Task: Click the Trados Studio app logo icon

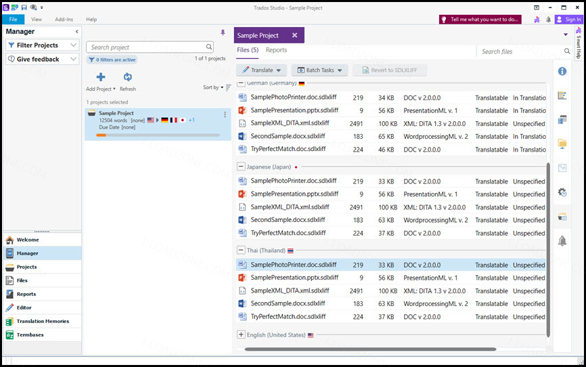Action: tap(6, 7)
